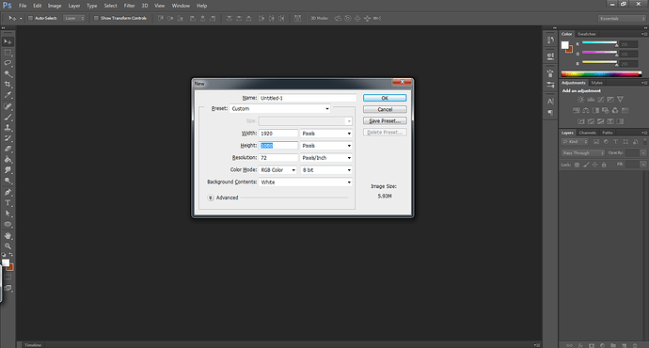The width and height of the screenshot is (649, 348).
Task: Open the Color Mode RGB Color dropdown
Action: click(277, 170)
